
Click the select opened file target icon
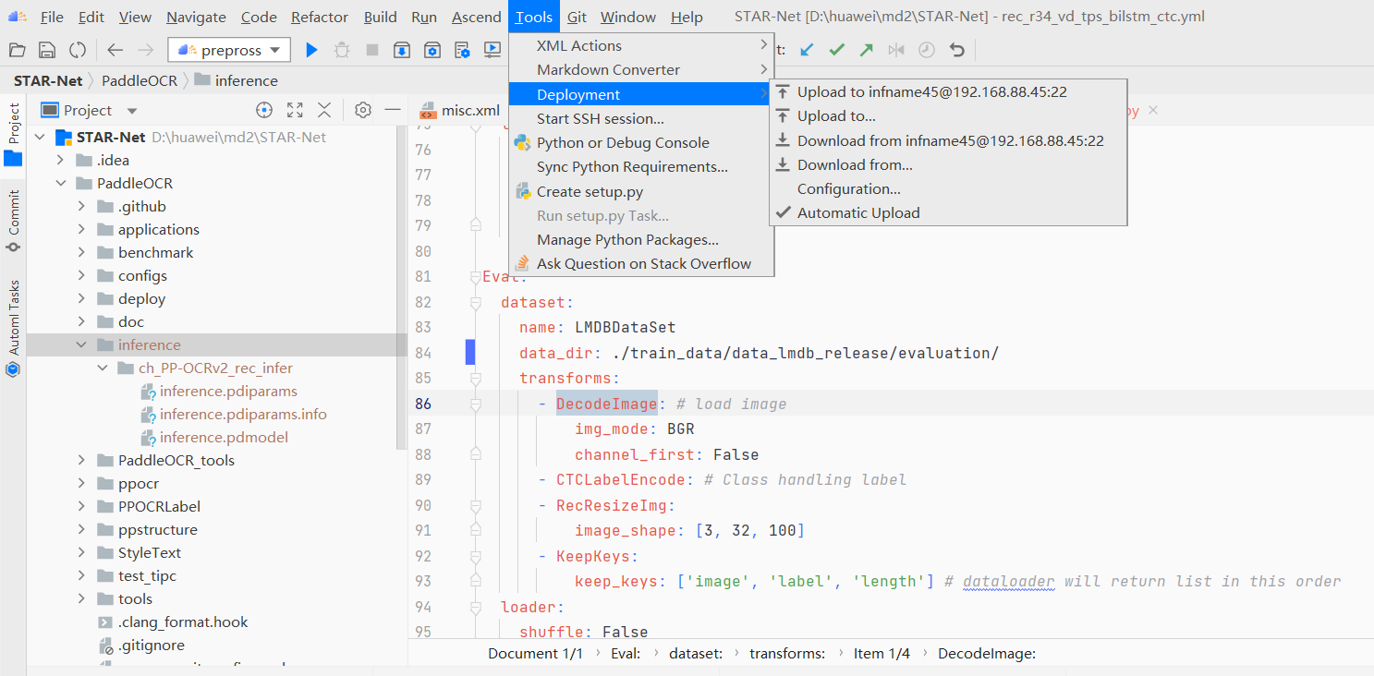(264, 111)
